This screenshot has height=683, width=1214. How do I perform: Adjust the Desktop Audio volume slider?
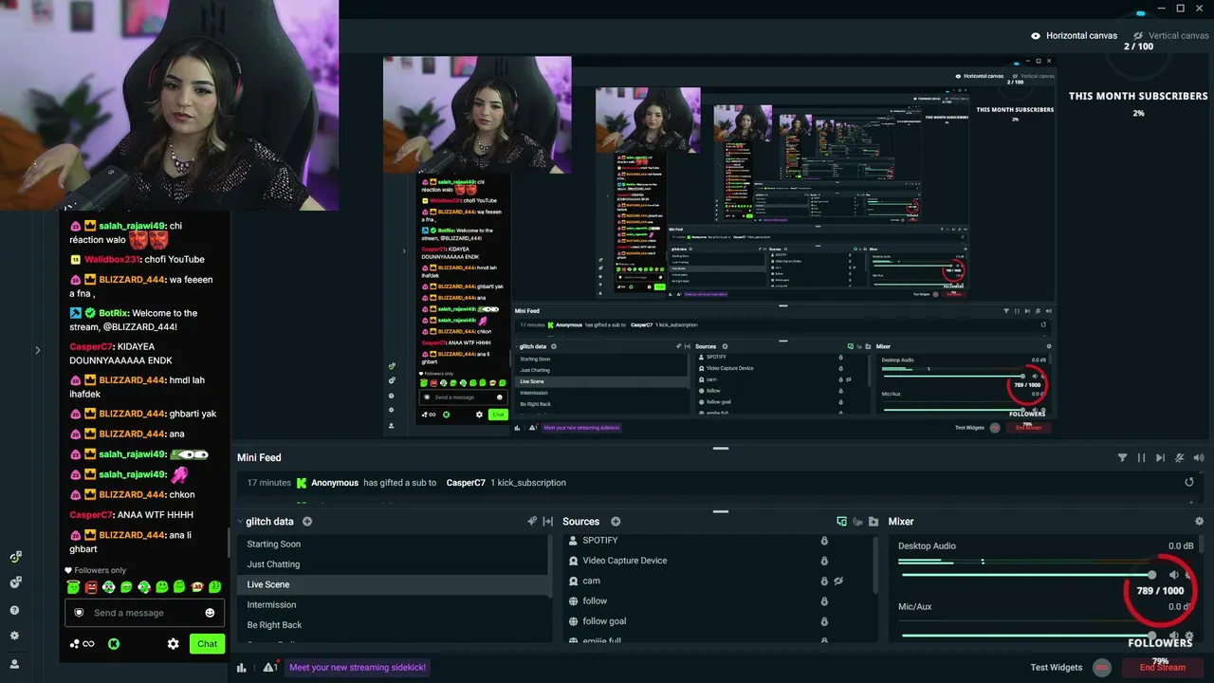[1027, 575]
